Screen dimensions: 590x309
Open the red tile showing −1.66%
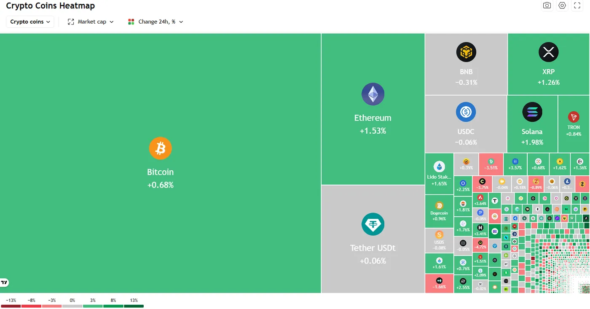[x=439, y=283]
